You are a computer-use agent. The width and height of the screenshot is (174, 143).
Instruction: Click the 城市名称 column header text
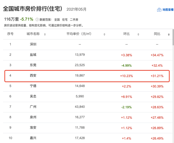pos(33,34)
